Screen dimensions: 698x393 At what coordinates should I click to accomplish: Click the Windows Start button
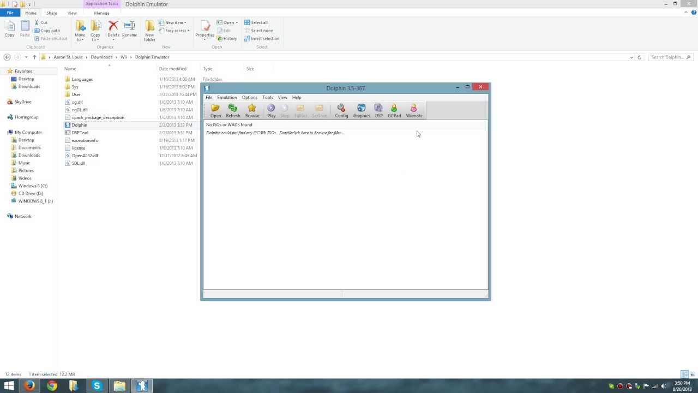pyautogui.click(x=9, y=386)
